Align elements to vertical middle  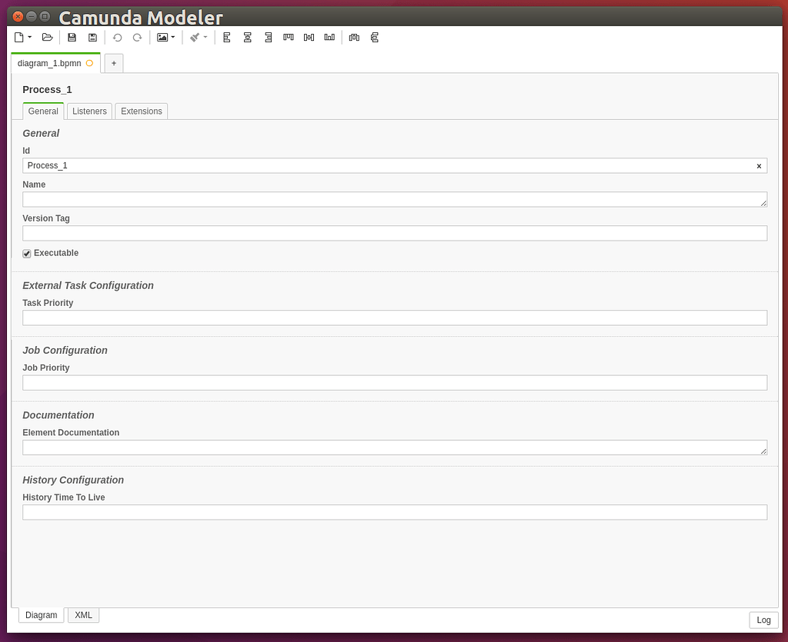click(x=309, y=37)
